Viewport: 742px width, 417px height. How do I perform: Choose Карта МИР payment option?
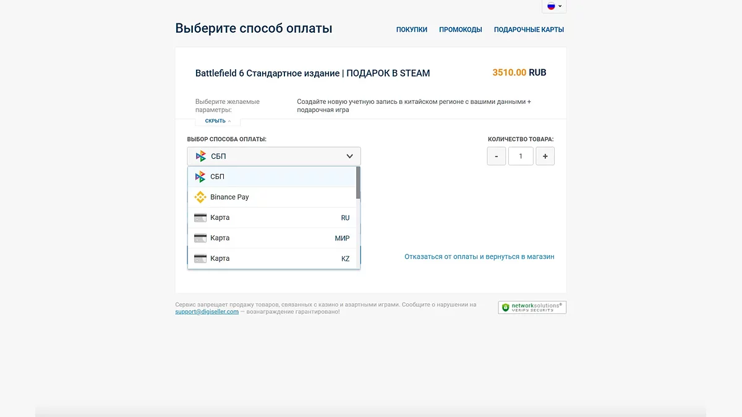click(272, 238)
